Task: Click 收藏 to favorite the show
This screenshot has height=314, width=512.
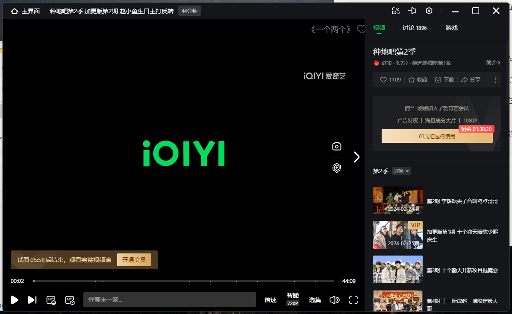Action: 418,79
